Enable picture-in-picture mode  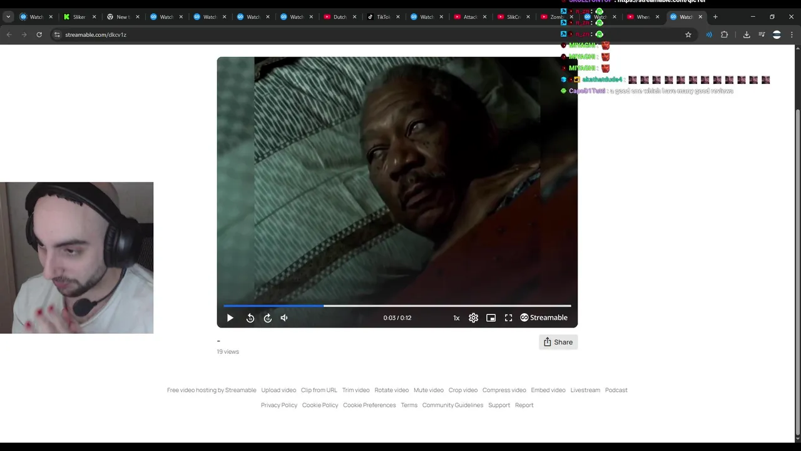coord(491,318)
